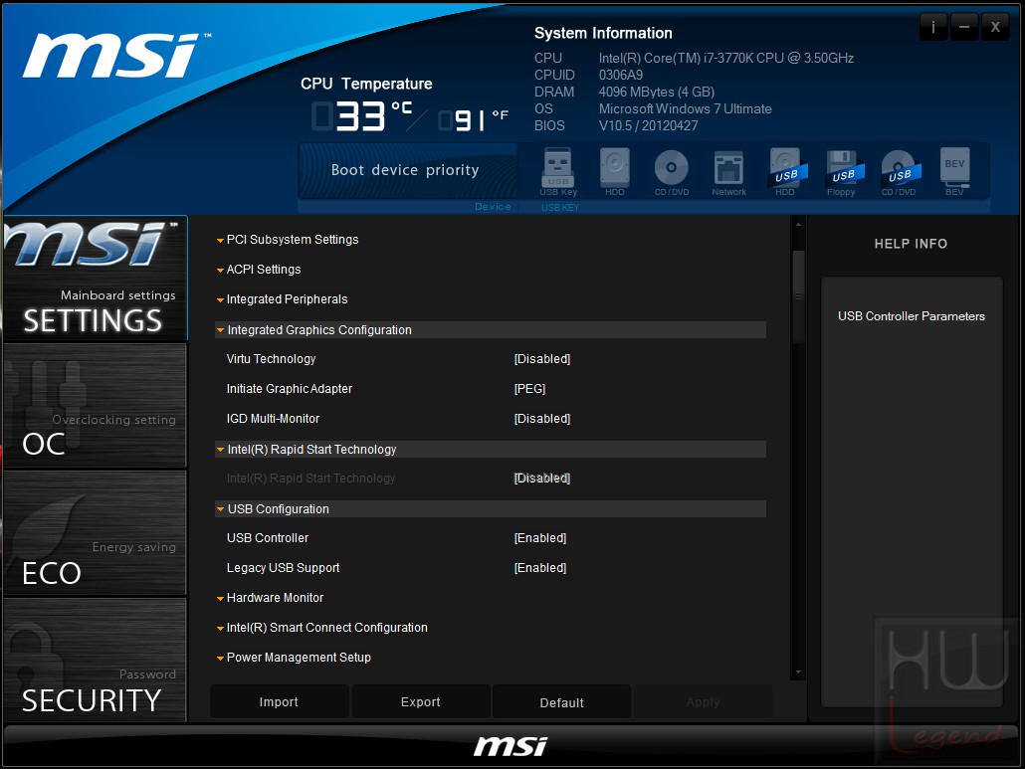Click the Export button

[x=421, y=701]
